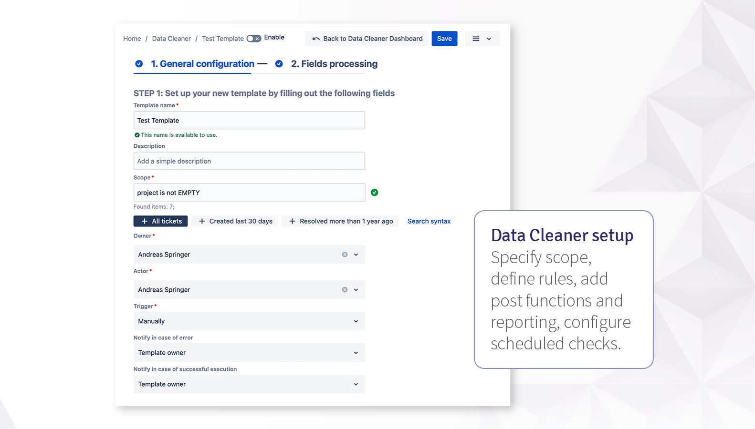This screenshot has height=429, width=755.
Task: Click the General configuration step check icon
Action: point(139,64)
